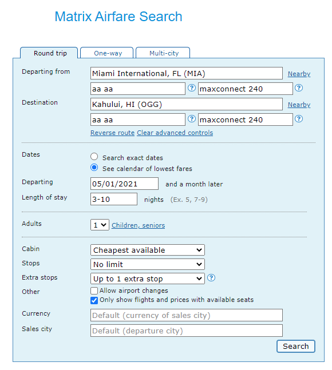Enable Allow airport changes checkbox

[x=94, y=291]
